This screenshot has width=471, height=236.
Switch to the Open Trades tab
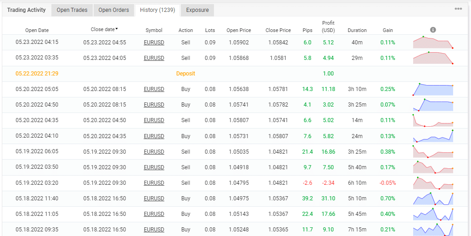(x=72, y=10)
